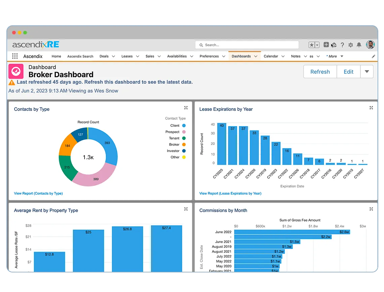Click the June 2022 $2.6M commission bar
This screenshot has width=384, height=292.
(292, 232)
